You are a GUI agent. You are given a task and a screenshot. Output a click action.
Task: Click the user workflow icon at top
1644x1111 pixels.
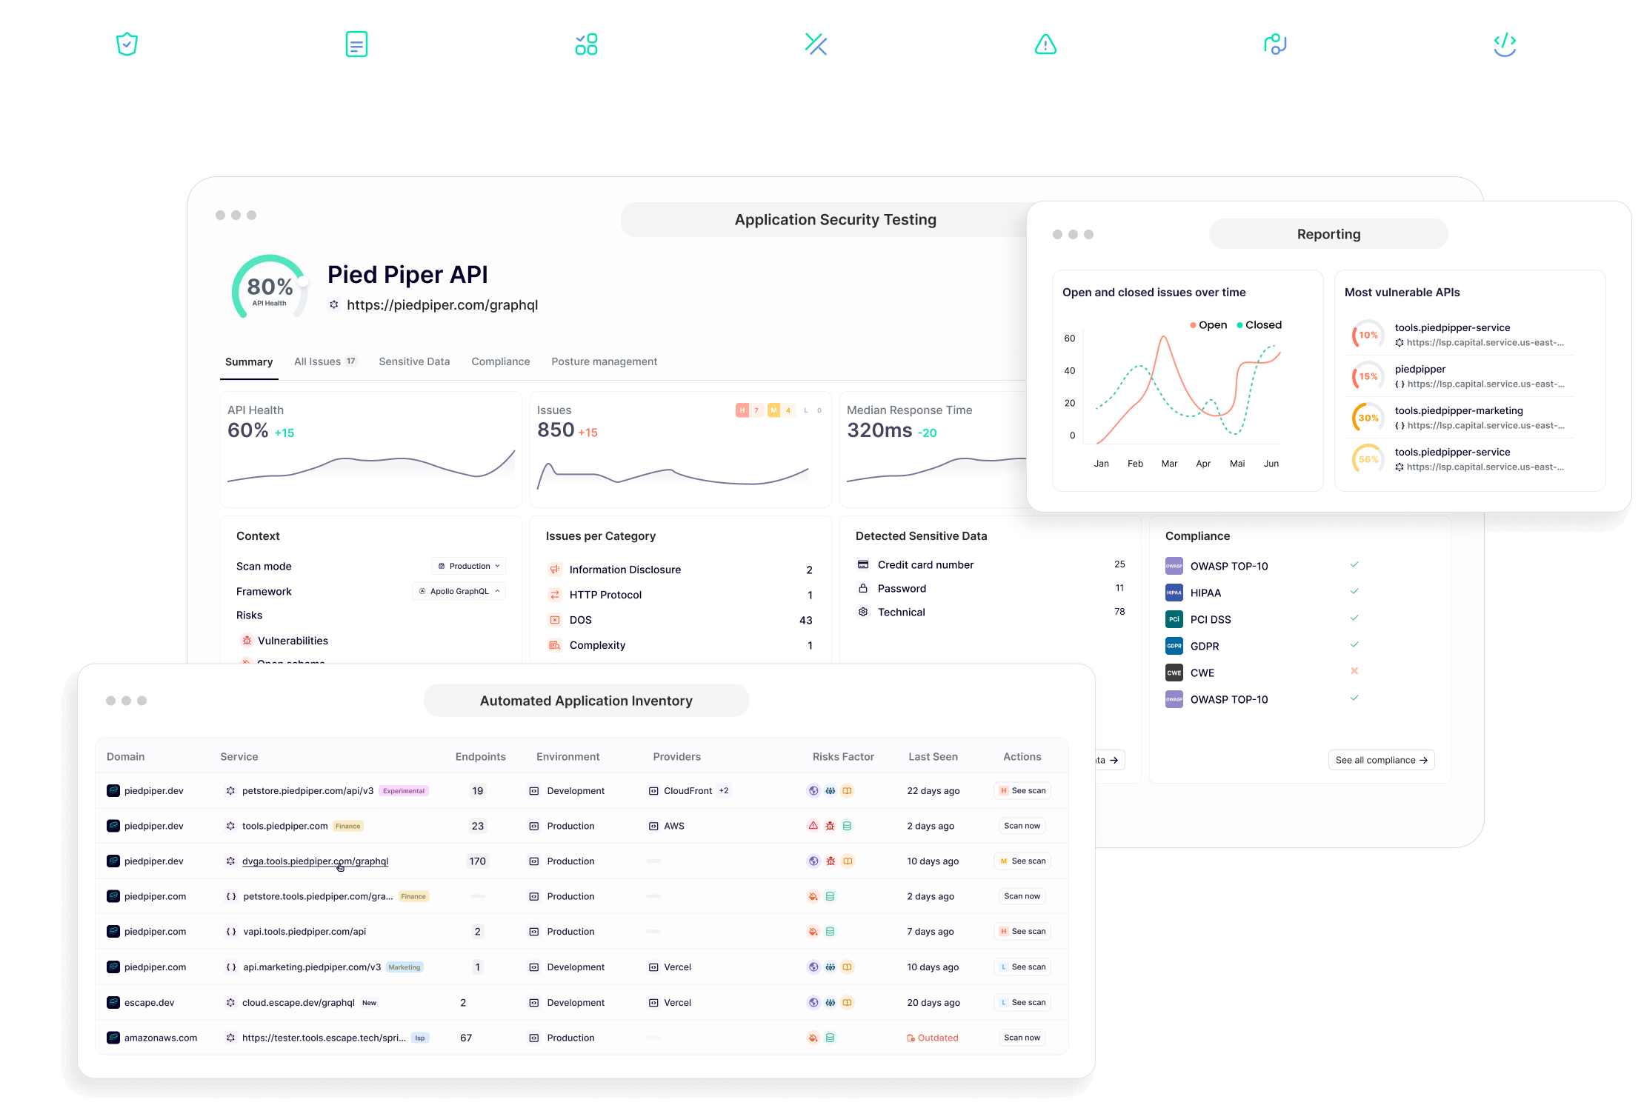click(1275, 44)
